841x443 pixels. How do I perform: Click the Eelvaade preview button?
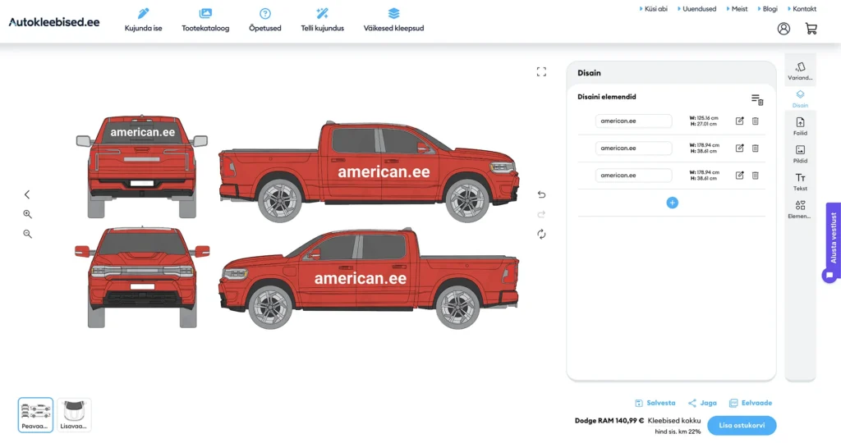(x=751, y=403)
